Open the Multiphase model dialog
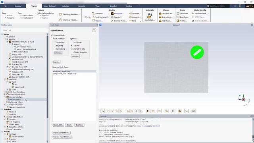The image size is (254, 143). 117,14
